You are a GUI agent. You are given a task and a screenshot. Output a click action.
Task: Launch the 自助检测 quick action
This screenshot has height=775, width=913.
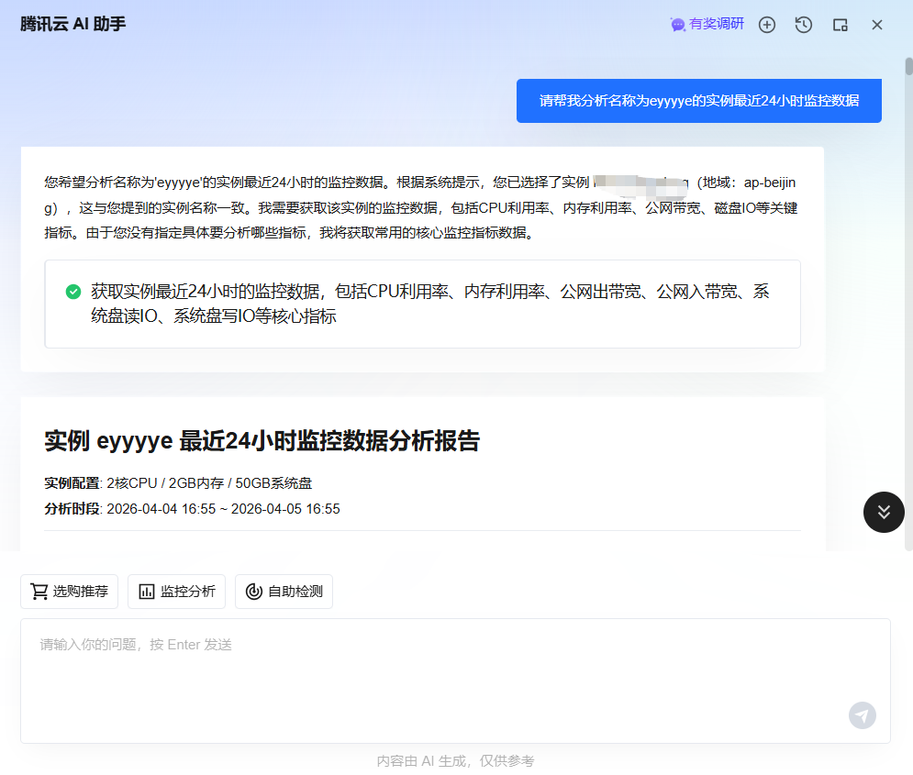(x=284, y=592)
